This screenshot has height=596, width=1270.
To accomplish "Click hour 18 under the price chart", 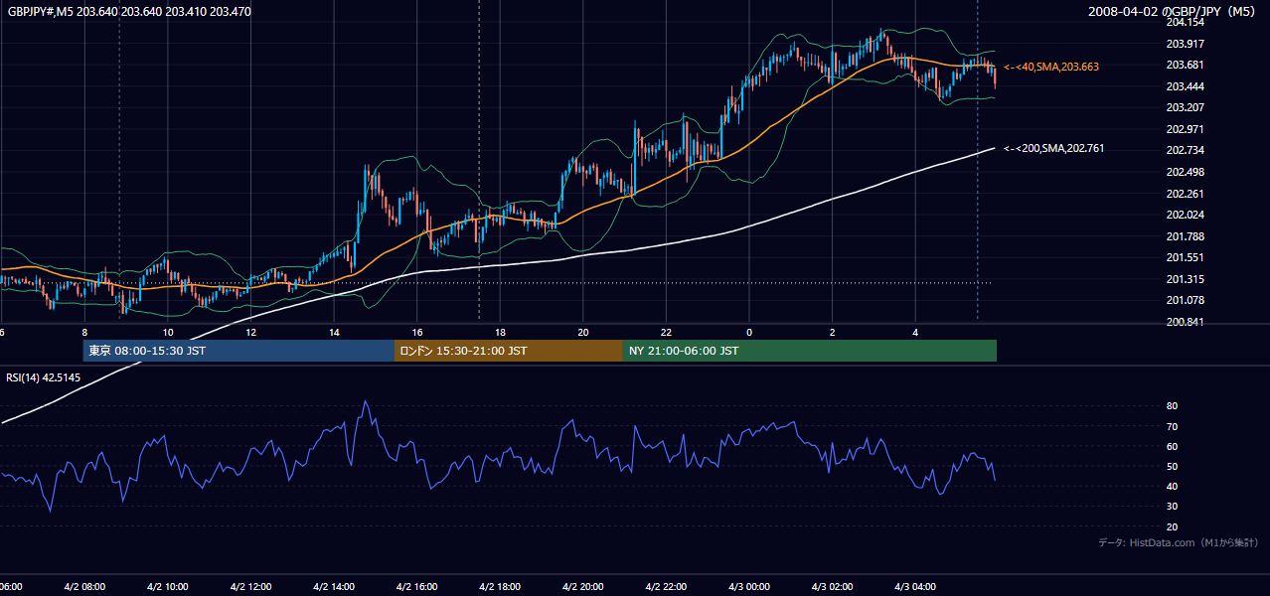I will tap(500, 332).
